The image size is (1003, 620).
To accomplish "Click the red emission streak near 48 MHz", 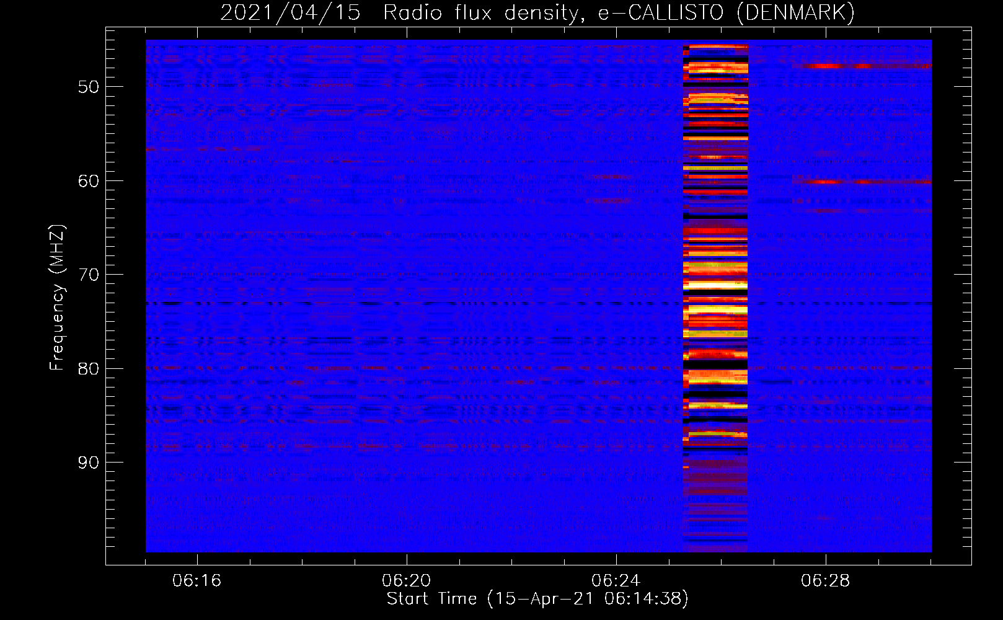I will [862, 66].
